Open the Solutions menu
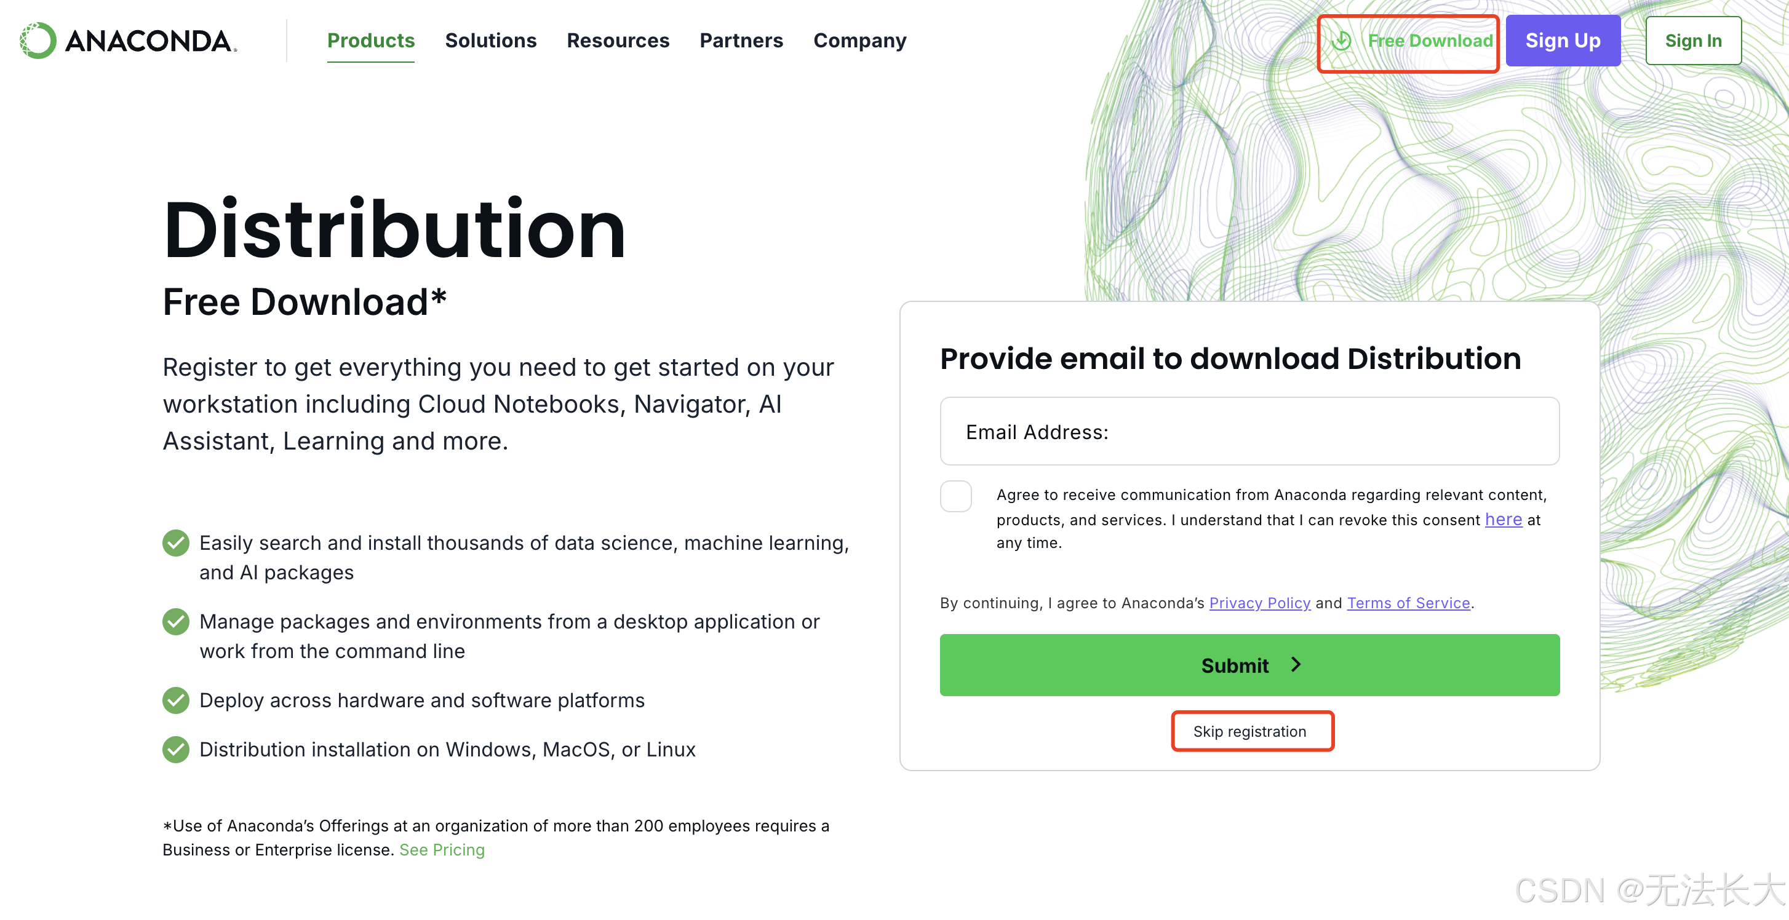This screenshot has height=920, width=1789. [x=490, y=41]
